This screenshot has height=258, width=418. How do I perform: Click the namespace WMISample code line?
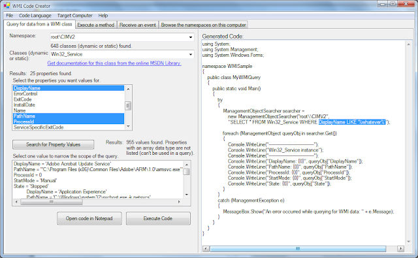point(227,66)
